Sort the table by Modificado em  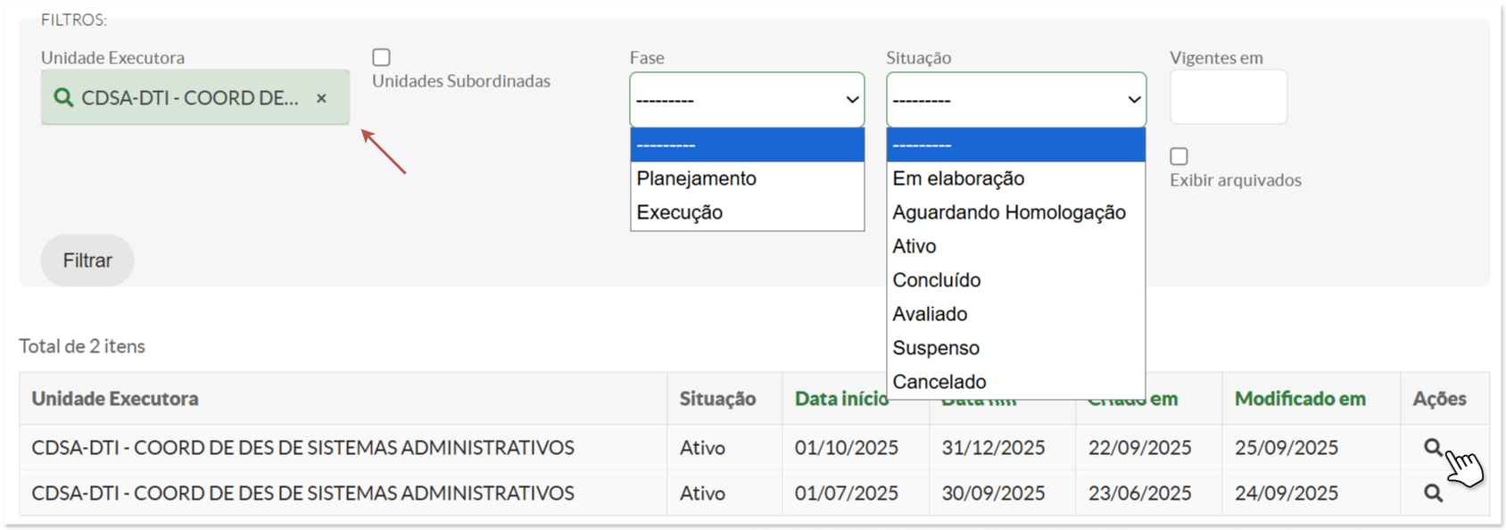(1300, 399)
